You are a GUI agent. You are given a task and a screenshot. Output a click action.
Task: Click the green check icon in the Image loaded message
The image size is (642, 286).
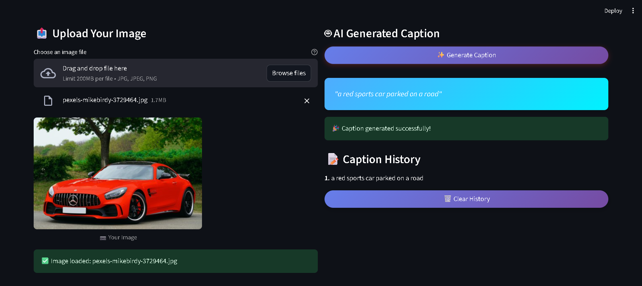point(45,261)
